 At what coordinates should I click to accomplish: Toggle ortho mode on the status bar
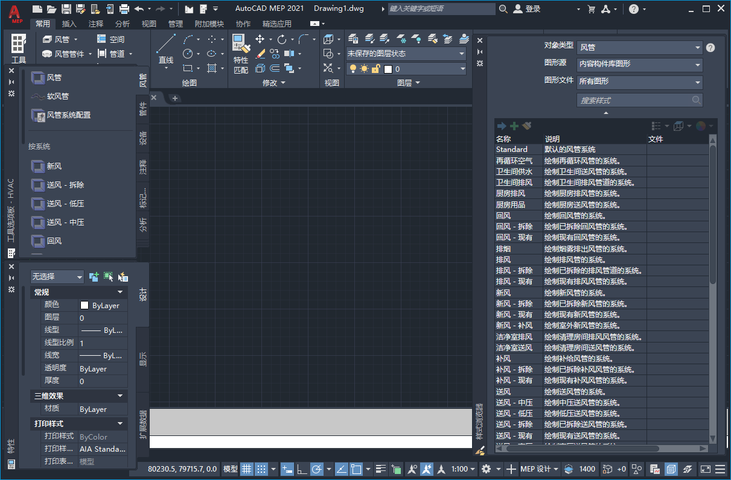(301, 469)
